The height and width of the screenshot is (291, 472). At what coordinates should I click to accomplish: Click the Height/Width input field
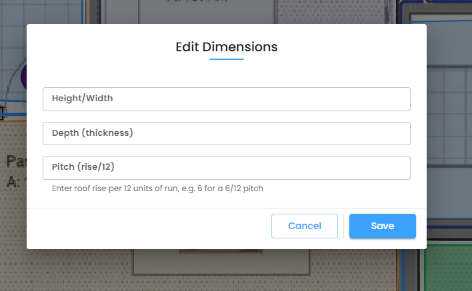[x=227, y=99]
